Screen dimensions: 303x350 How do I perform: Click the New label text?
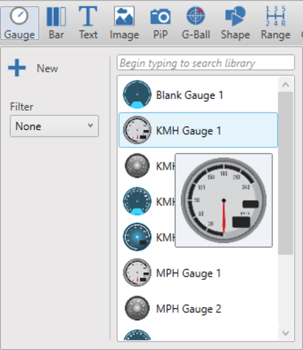click(x=47, y=69)
